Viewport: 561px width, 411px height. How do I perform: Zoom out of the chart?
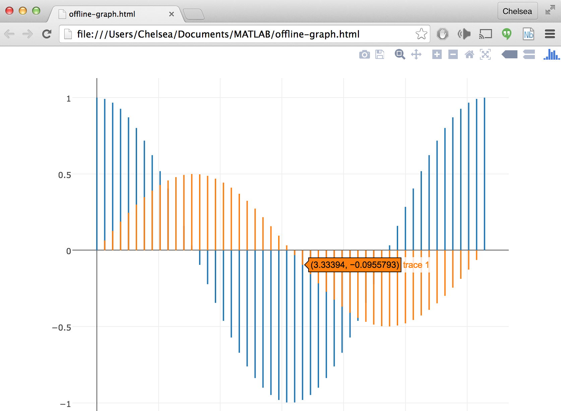[453, 54]
